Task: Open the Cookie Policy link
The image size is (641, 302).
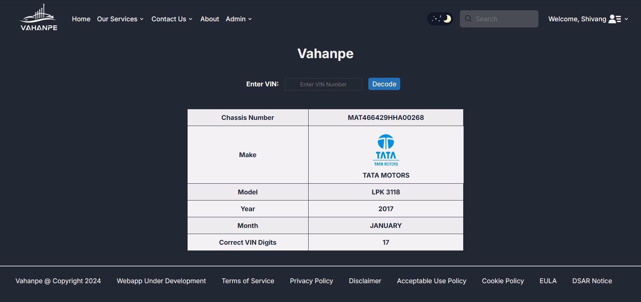Action: (503, 281)
